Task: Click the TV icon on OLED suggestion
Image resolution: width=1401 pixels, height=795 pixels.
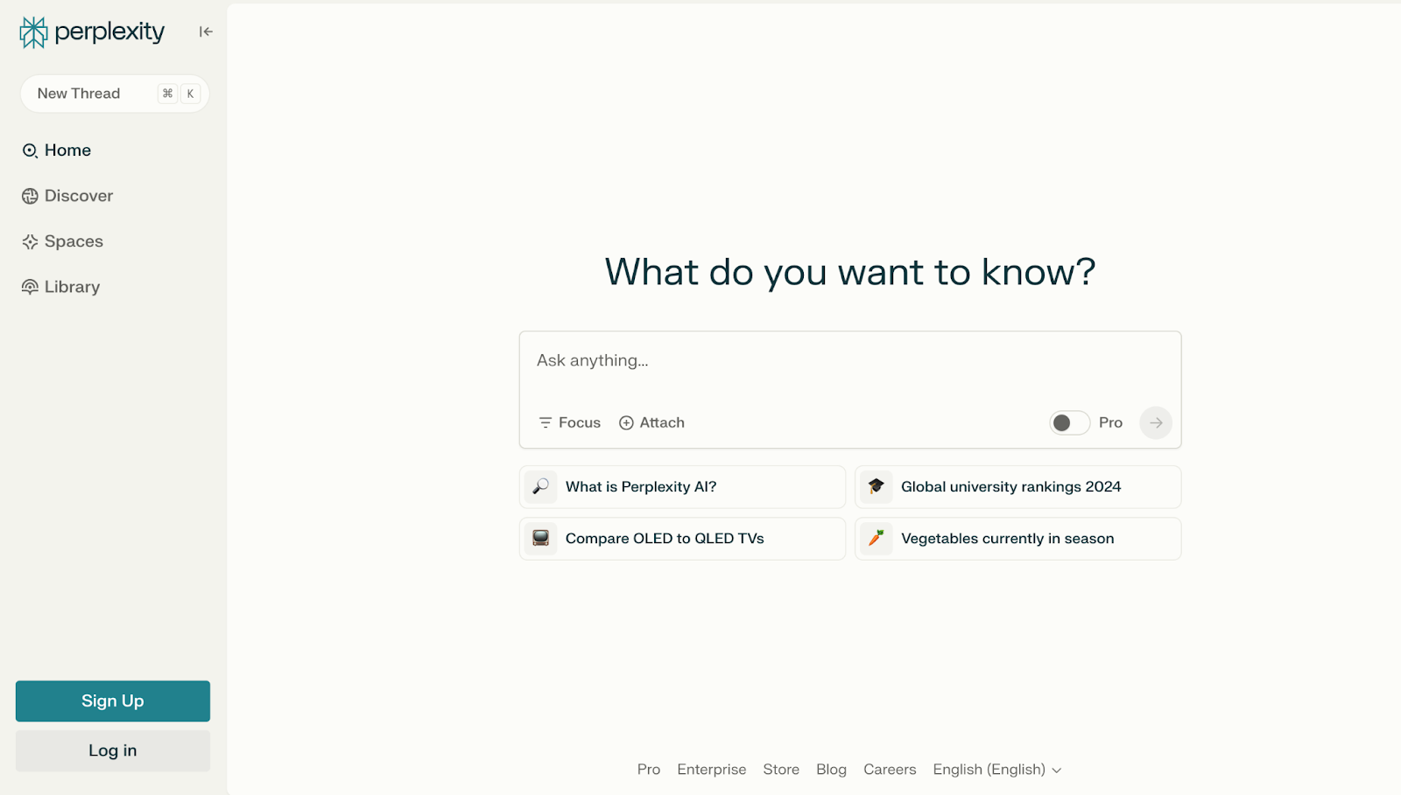Action: point(541,538)
